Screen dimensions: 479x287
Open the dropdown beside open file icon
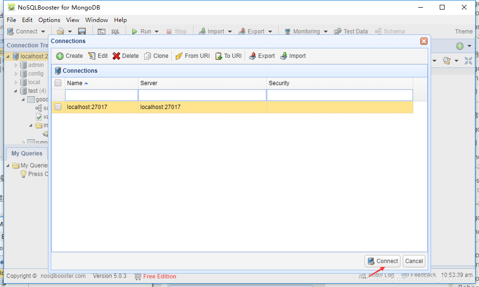click(x=69, y=32)
